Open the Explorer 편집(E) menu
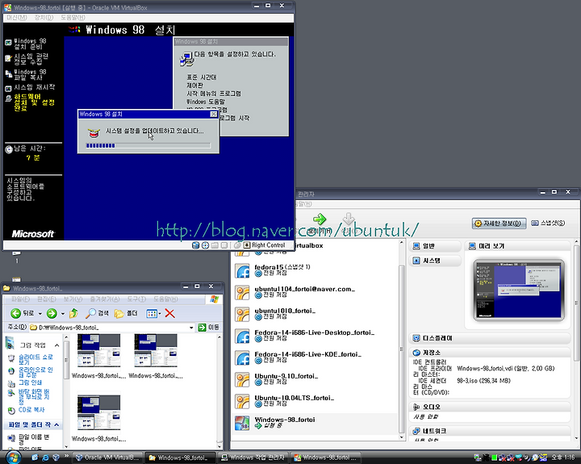Image resolution: width=581 pixels, height=464 pixels. point(46,299)
